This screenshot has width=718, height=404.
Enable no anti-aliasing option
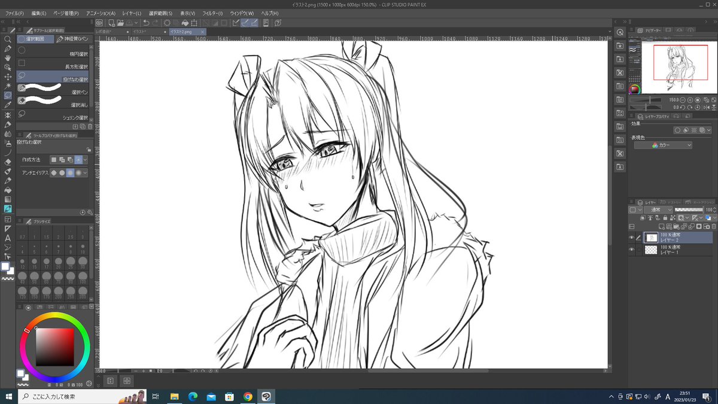[x=54, y=172]
